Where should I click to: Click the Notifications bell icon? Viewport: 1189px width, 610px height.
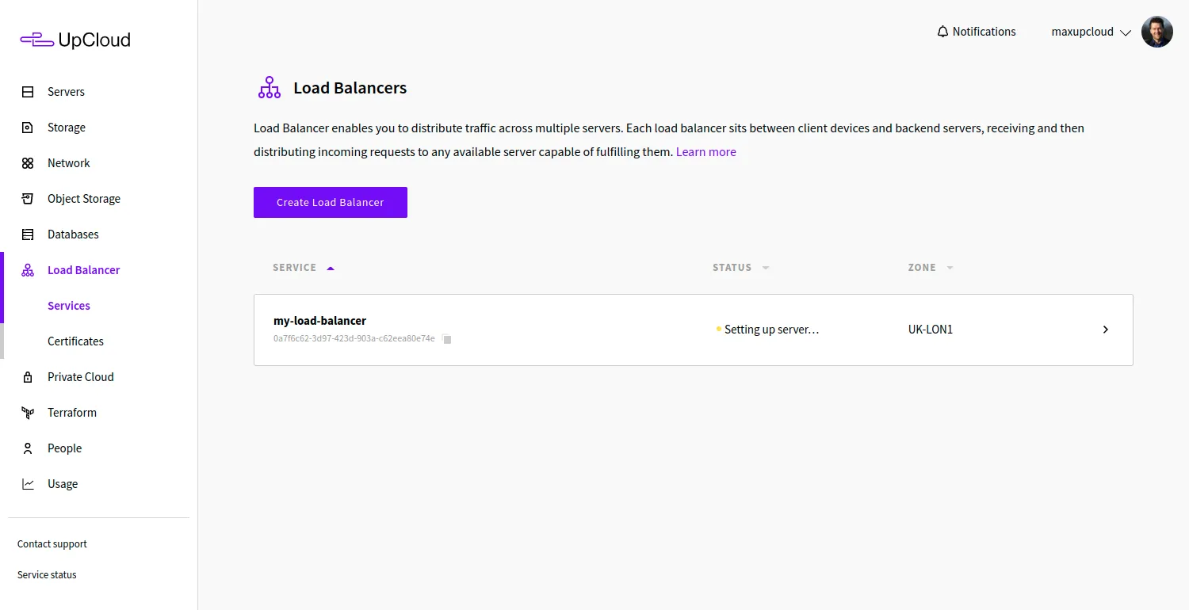(942, 32)
